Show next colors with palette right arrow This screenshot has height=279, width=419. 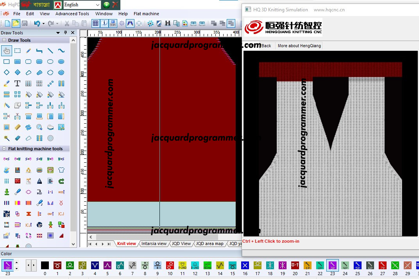click(x=34, y=265)
